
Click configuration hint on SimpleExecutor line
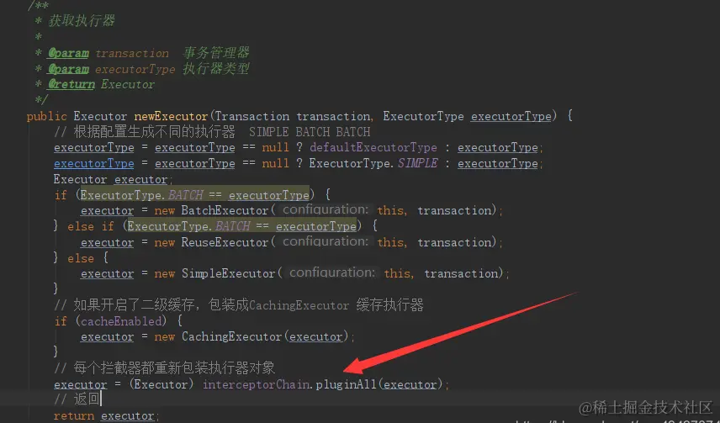332,272
